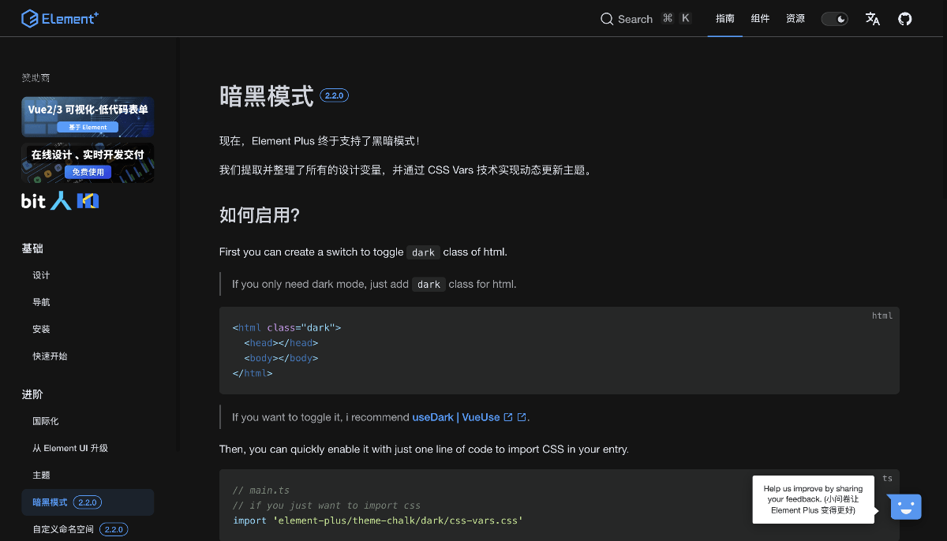The image size is (947, 541).
Task: Open the language translation icon
Action: click(872, 19)
